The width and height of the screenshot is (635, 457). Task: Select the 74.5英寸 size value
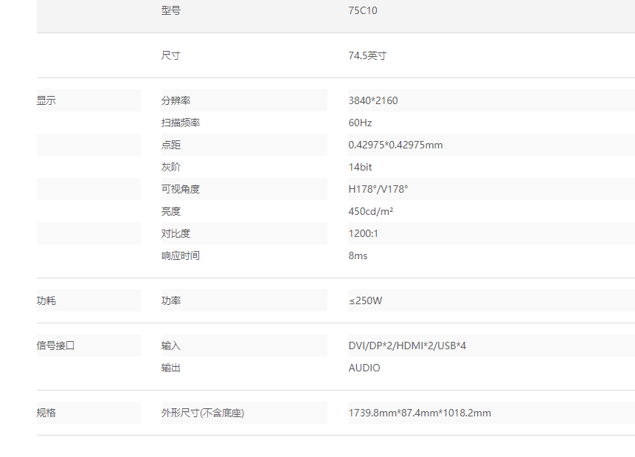[367, 55]
